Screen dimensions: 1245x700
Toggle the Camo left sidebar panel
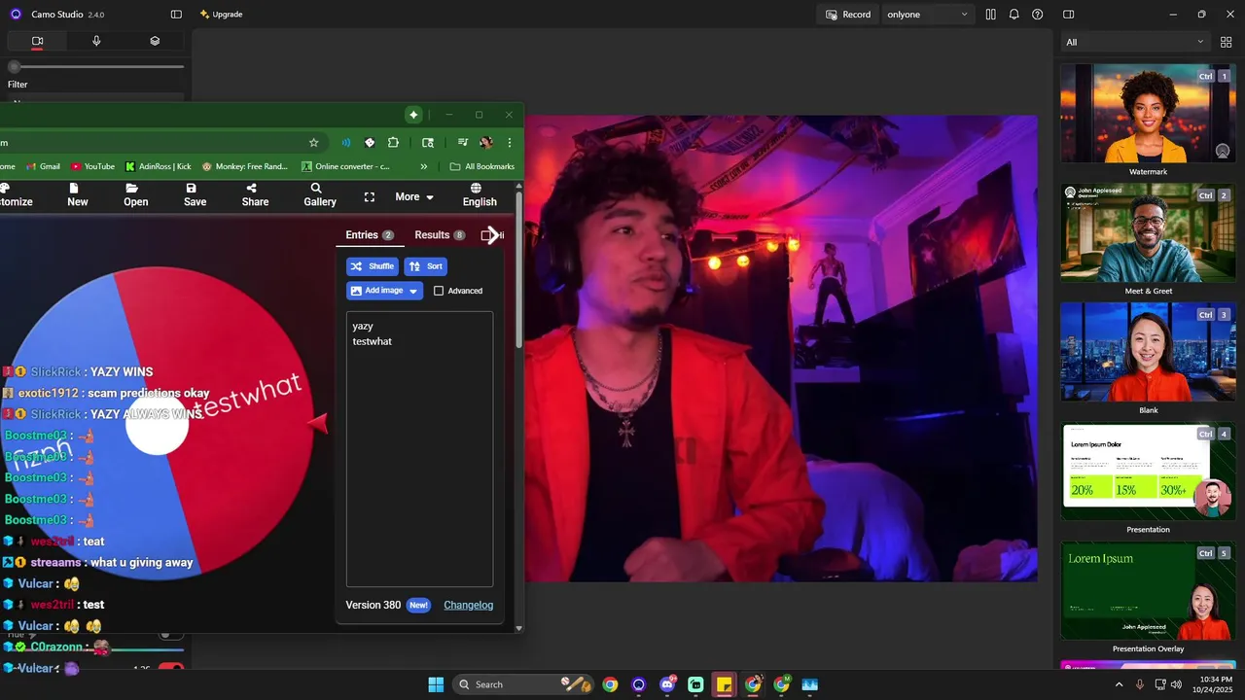(x=176, y=15)
